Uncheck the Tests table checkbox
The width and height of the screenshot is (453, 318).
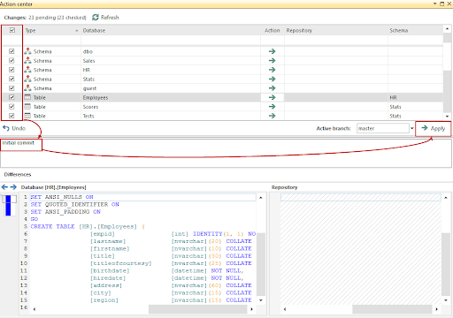point(12,116)
